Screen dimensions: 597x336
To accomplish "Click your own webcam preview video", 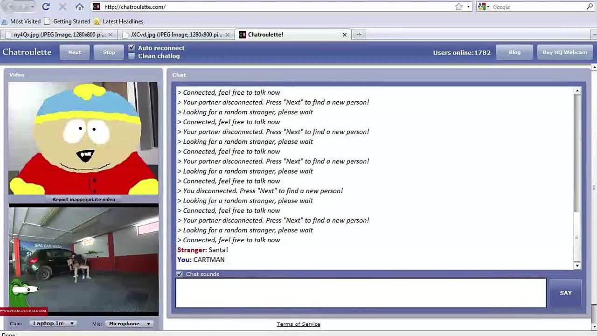I will coord(83,259).
